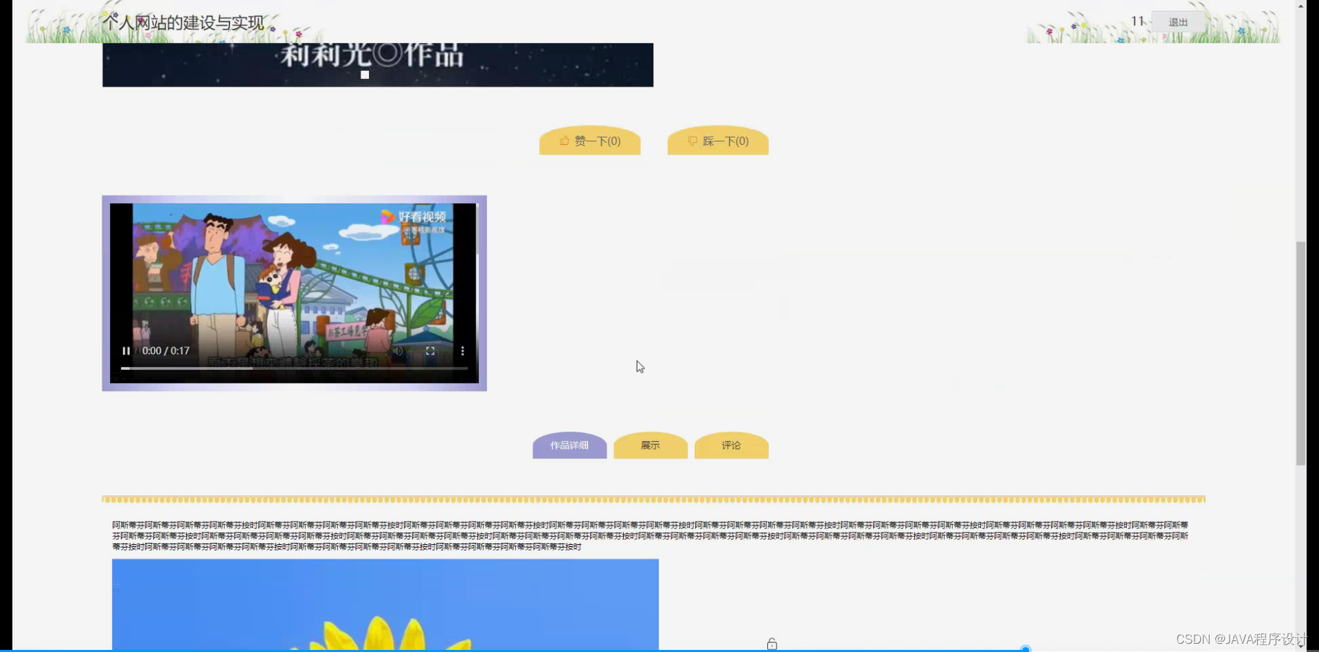Click the 踩一下(0) dislike button
This screenshot has height=652, width=1319.
(x=718, y=141)
